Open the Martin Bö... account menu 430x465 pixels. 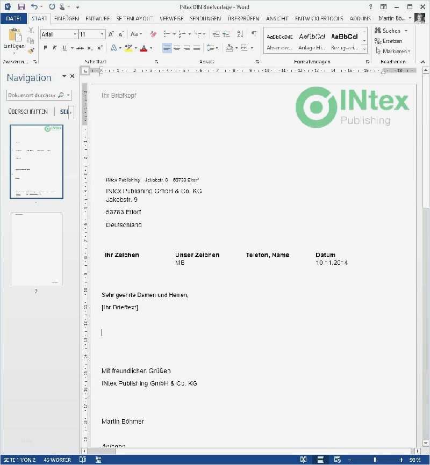coord(395,18)
